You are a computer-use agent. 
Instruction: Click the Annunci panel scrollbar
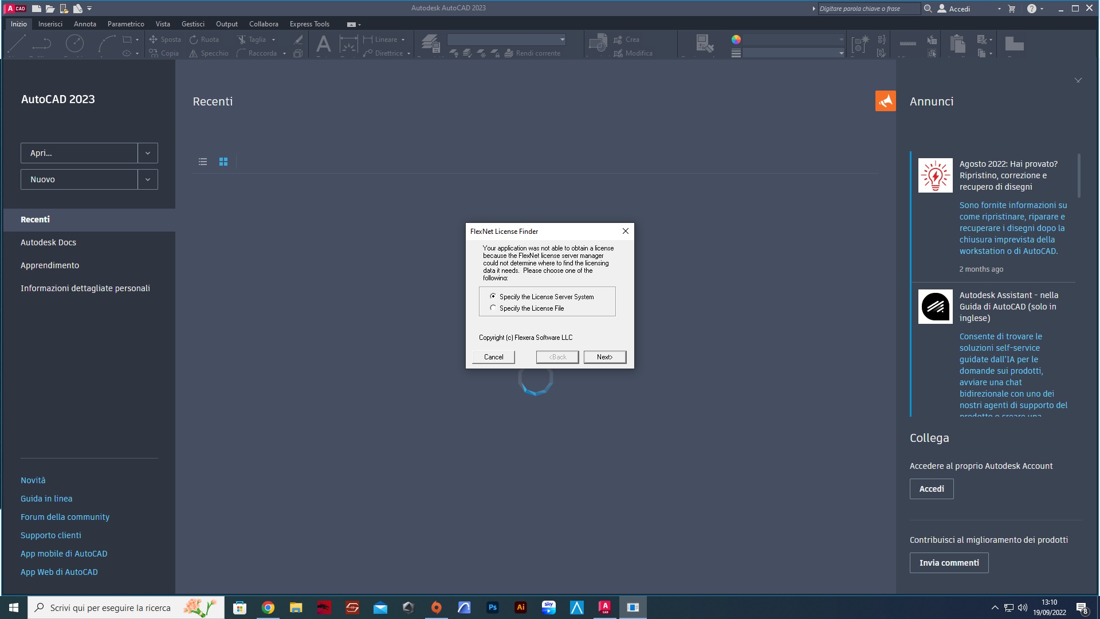pos(1079,175)
